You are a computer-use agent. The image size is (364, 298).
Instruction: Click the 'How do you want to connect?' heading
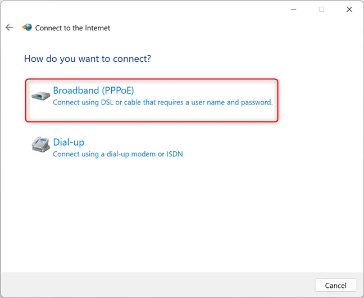(88, 59)
